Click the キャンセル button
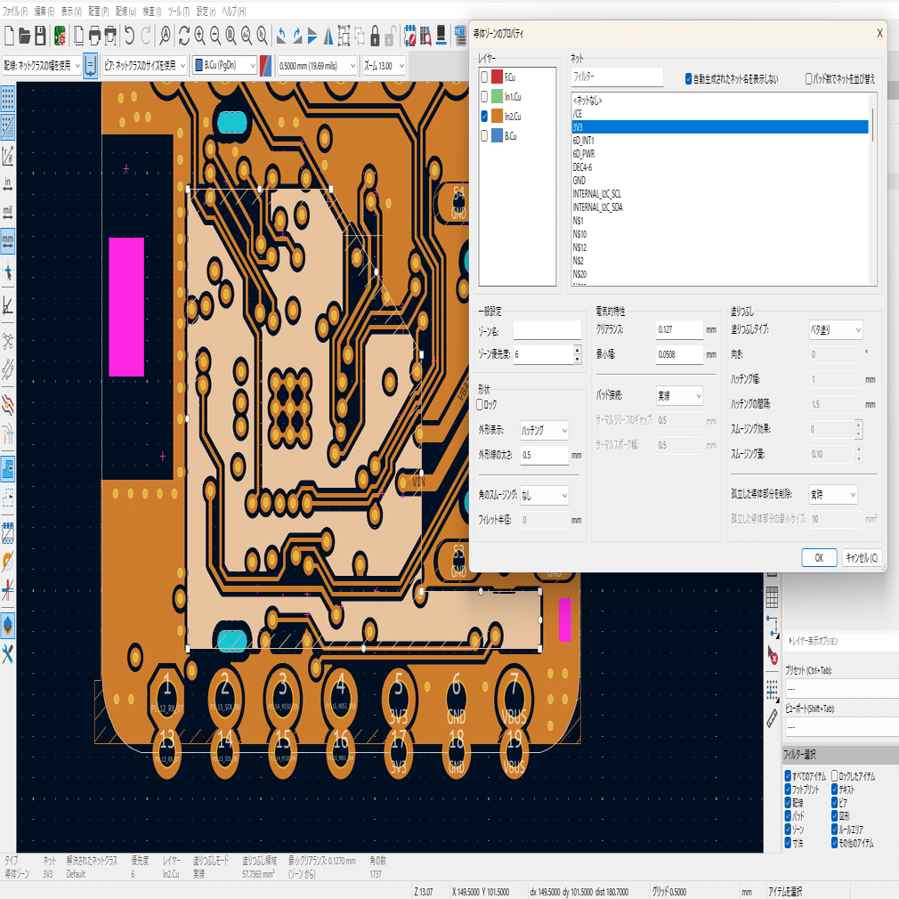Screen dimensions: 899x899 [x=861, y=557]
